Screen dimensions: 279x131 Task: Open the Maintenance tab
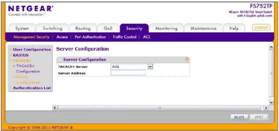[x=203, y=28]
